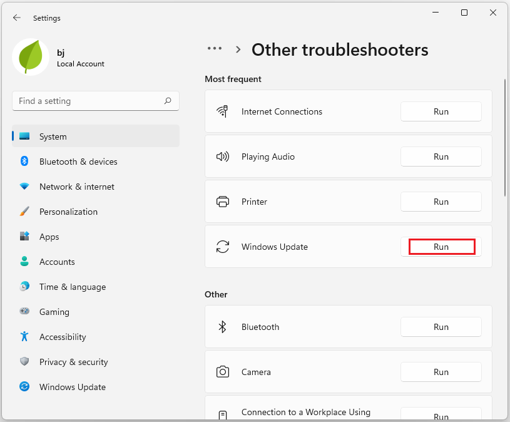Click the Find a setting search box
Screen dimensions: 510x422
click(x=96, y=101)
